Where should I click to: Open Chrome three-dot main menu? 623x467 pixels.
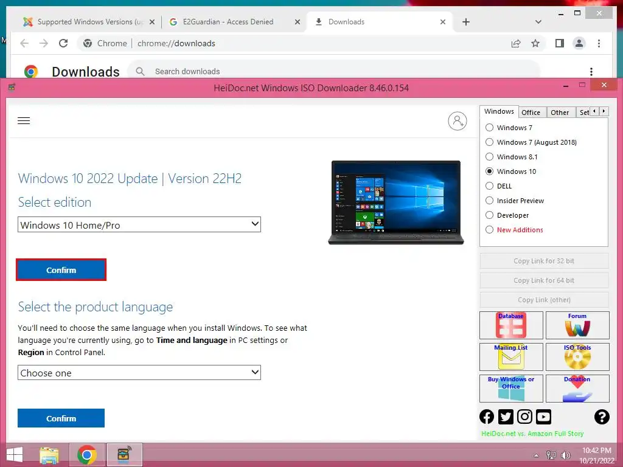[x=599, y=43]
